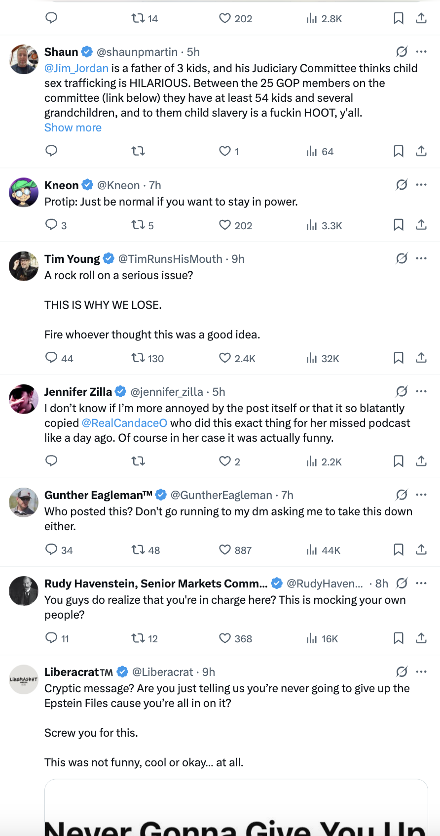
Task: Click Grok icon on Kneon's tweet
Action: (402, 185)
